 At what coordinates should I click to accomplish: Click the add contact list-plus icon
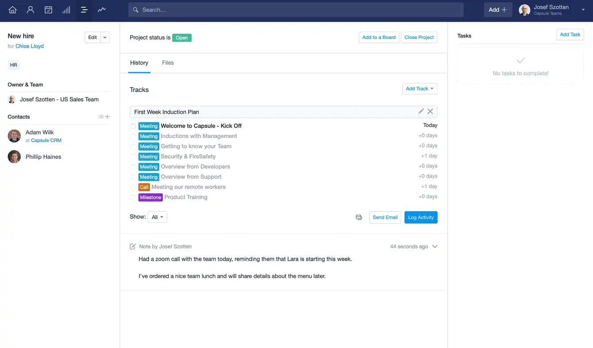104,117
